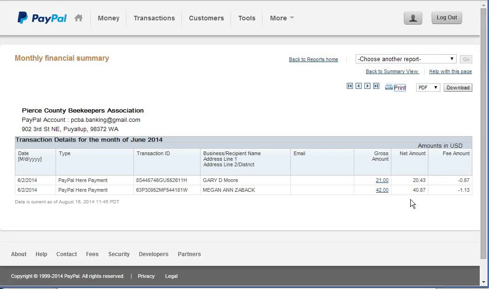Open the Money menu
This screenshot has height=289, width=489.
coord(108,18)
